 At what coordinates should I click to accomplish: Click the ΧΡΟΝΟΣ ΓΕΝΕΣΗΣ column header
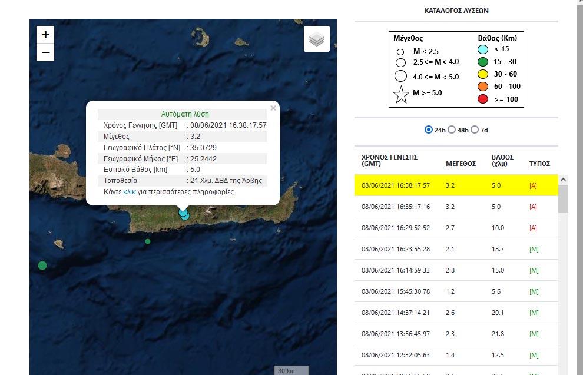click(389, 160)
